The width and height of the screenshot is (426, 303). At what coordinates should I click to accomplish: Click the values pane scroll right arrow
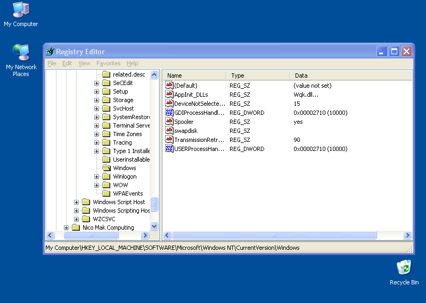point(407,235)
